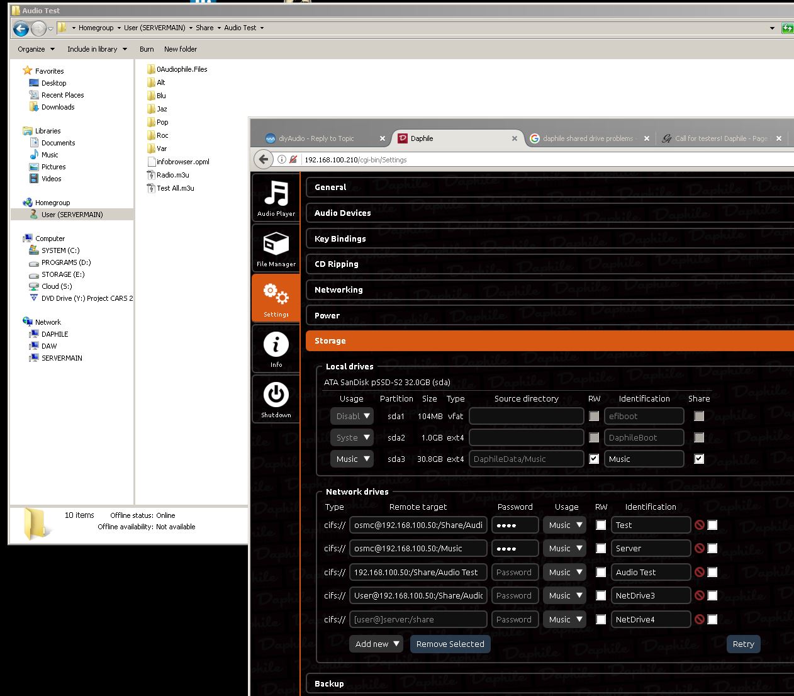Click Explorer back navigation arrow
794x696 pixels.
pyautogui.click(x=21, y=28)
